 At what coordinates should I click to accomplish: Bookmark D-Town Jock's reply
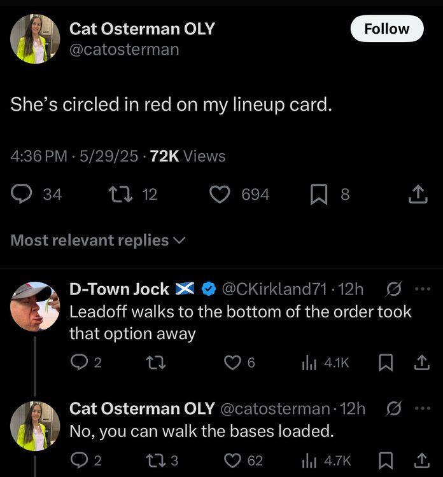(385, 363)
